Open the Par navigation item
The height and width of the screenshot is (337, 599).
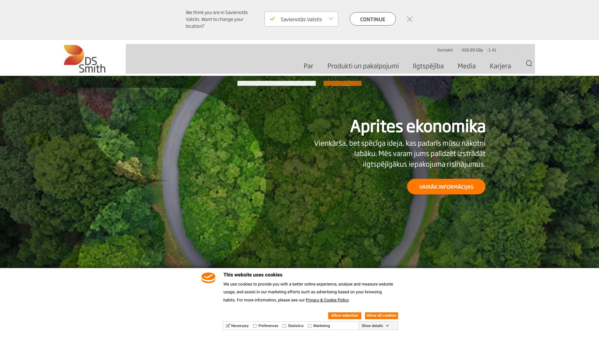308,66
